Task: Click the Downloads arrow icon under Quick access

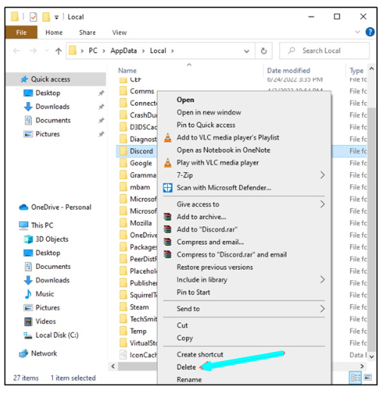Action: coord(28,106)
